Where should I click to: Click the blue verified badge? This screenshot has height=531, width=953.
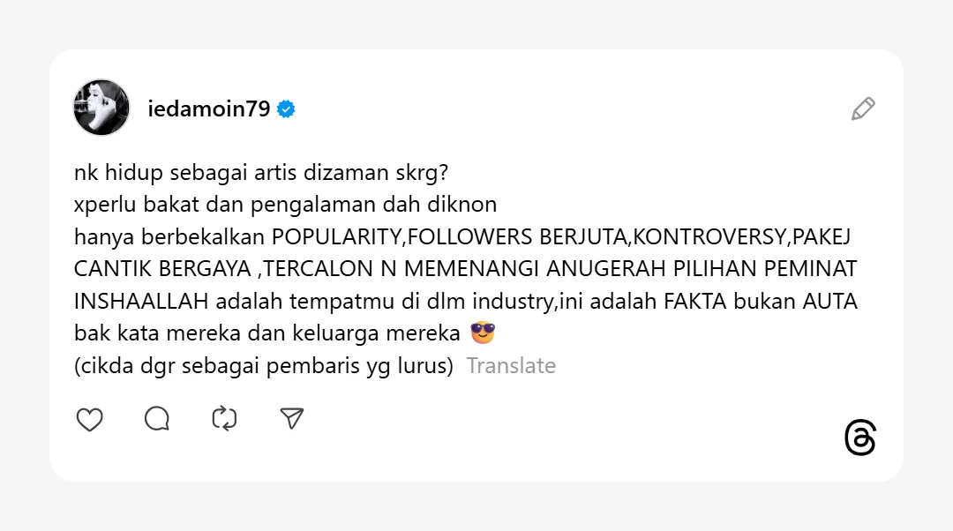pyautogui.click(x=286, y=108)
